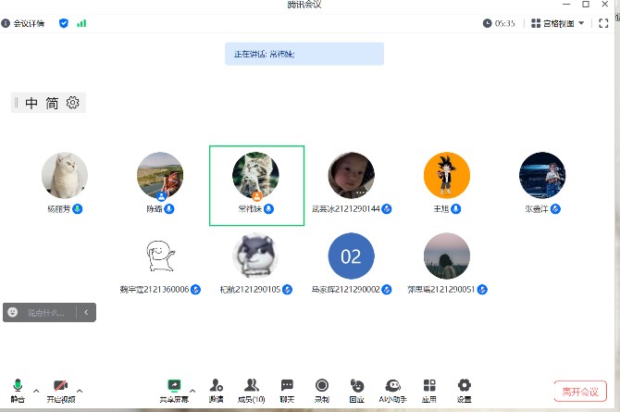
Task: Start screen sharing
Action: coord(173,388)
